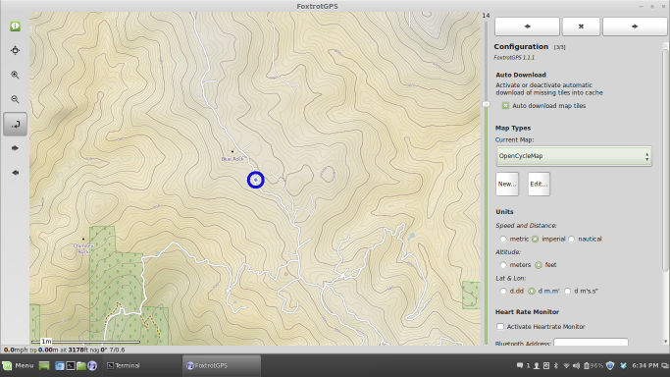Screen dimensions: 670x377
Task: Center map on GPS position with crosshair icon
Action: (15, 50)
